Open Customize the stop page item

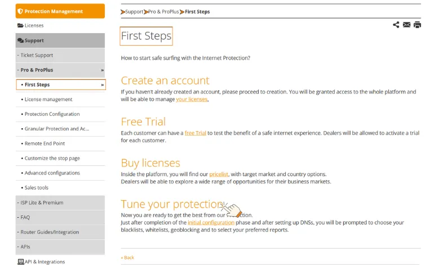60,158
